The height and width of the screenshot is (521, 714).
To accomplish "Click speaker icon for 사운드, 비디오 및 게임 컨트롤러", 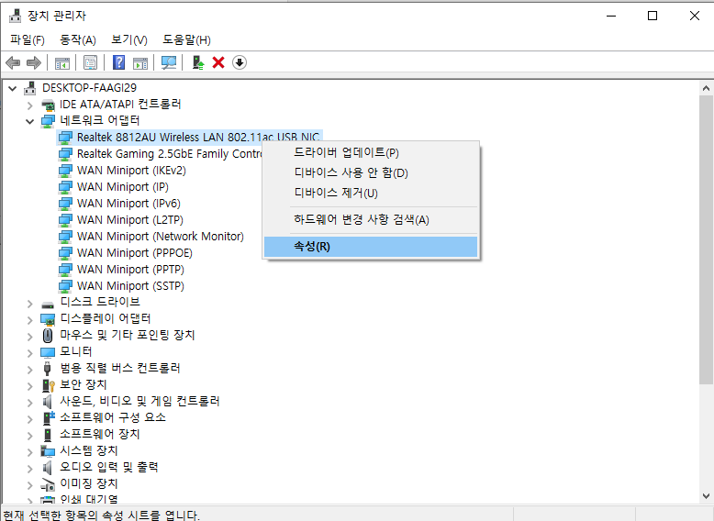I will click(48, 402).
